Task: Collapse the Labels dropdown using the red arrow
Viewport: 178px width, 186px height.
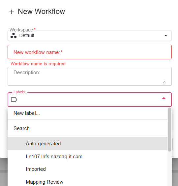Action: point(164,98)
